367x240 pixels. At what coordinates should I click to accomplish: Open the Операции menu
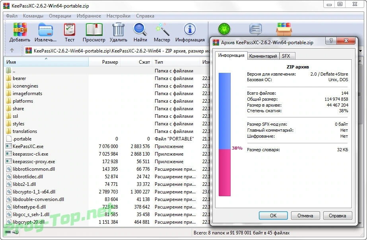pyautogui.click(x=60, y=16)
